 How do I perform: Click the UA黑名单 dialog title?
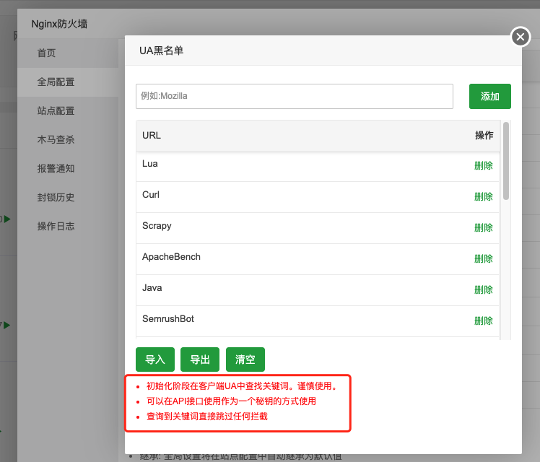(x=161, y=51)
